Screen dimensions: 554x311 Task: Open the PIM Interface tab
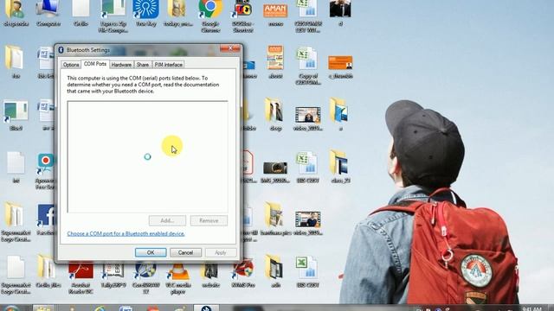click(x=168, y=65)
